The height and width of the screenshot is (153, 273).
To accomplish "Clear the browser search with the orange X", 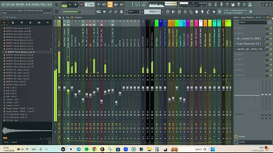I will [50, 142].
